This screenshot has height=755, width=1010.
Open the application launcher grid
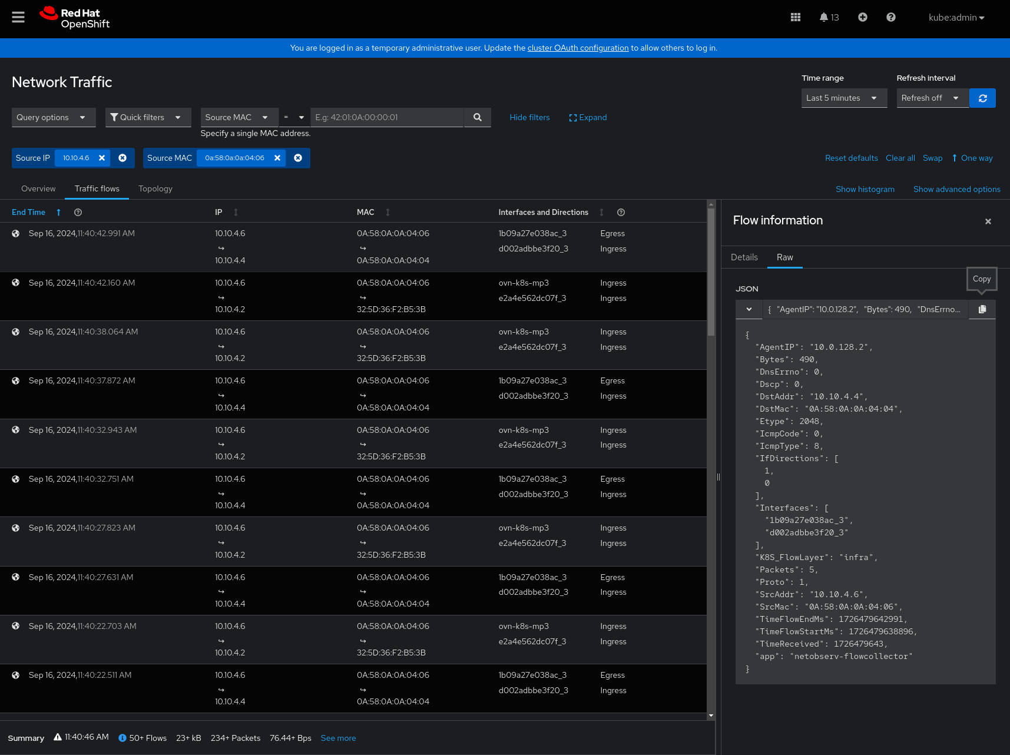tap(795, 18)
